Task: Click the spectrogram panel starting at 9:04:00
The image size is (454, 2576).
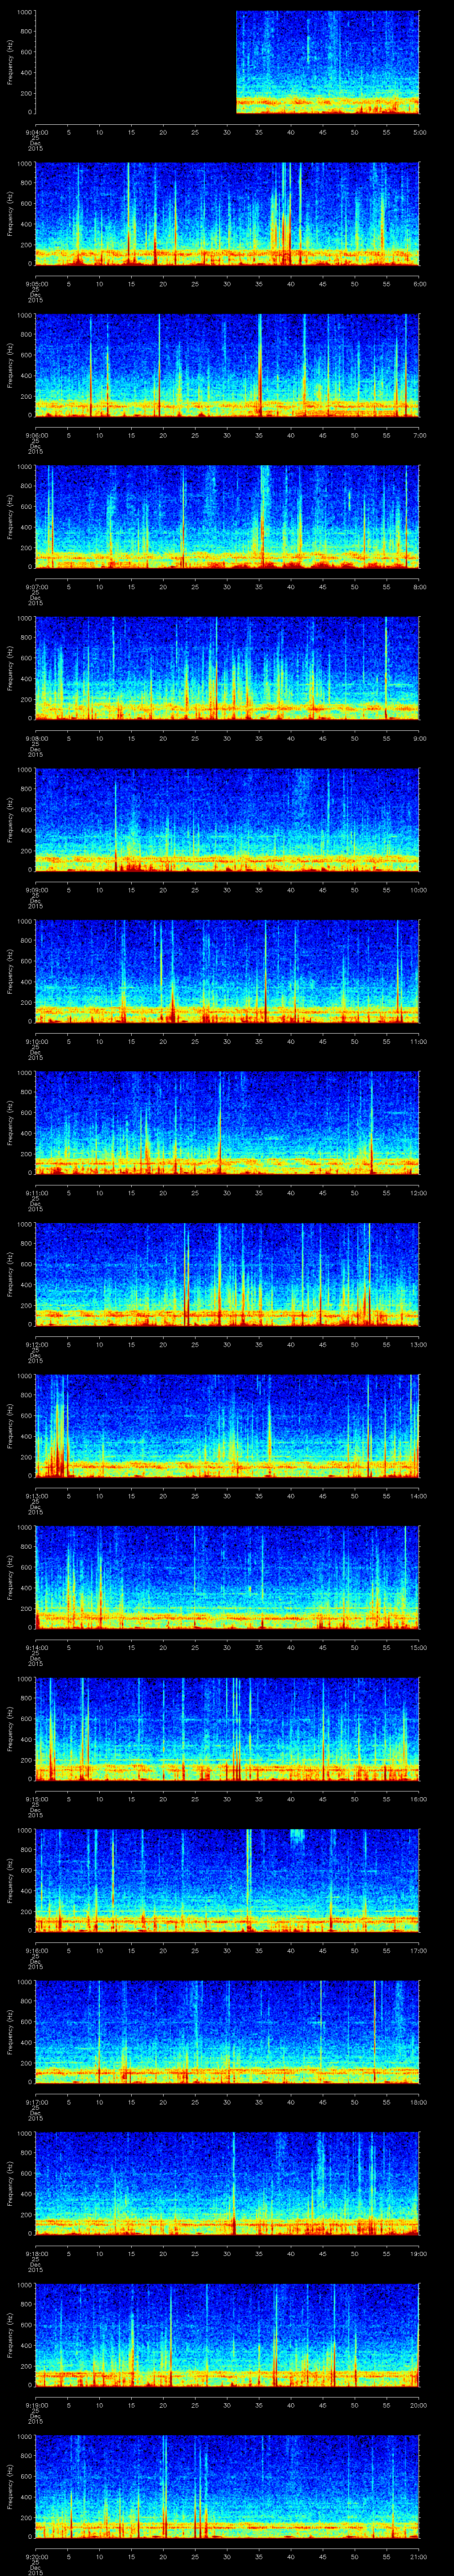Action: (227, 62)
